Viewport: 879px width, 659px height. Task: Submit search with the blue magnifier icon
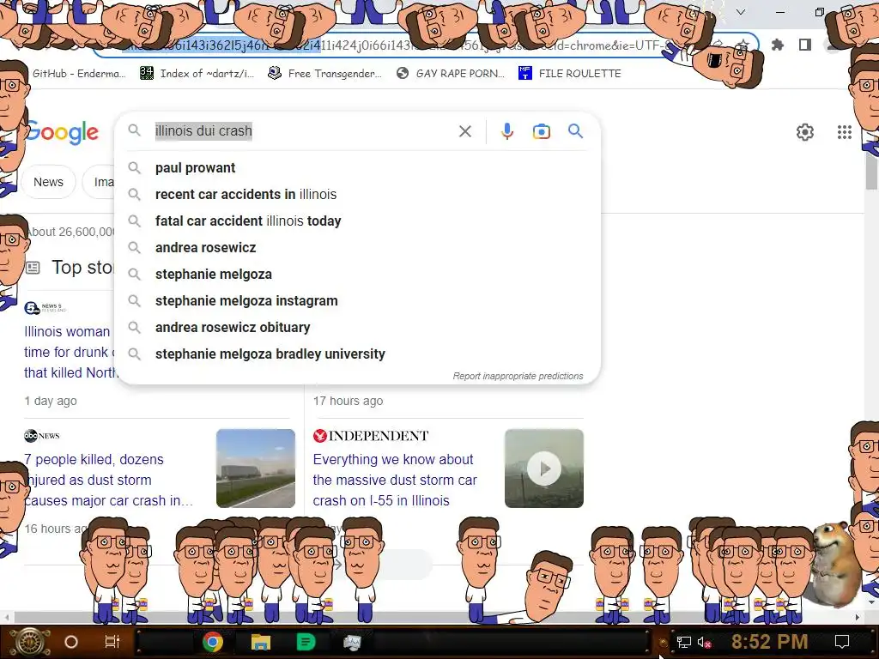coord(575,131)
